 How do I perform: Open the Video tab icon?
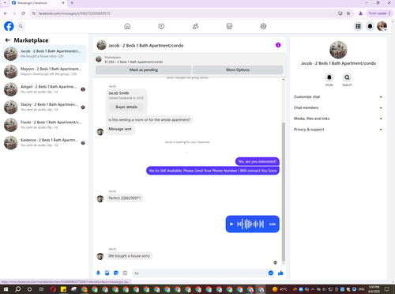pyautogui.click(x=161, y=26)
